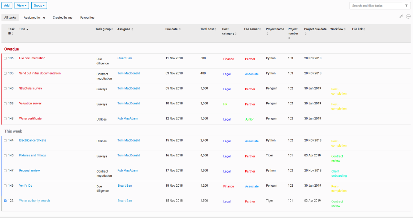Open the Electrical certificate task

tap(33, 140)
